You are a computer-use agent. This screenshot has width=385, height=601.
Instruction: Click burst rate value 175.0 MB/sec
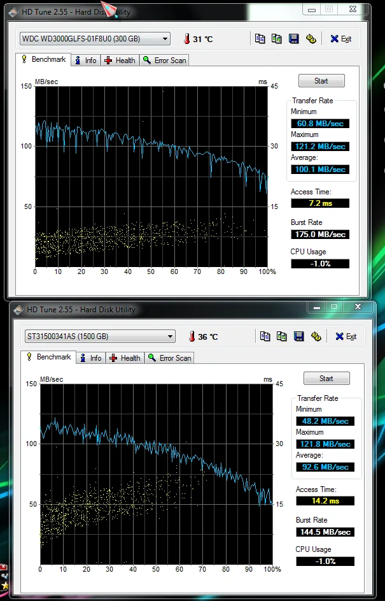[x=320, y=234]
